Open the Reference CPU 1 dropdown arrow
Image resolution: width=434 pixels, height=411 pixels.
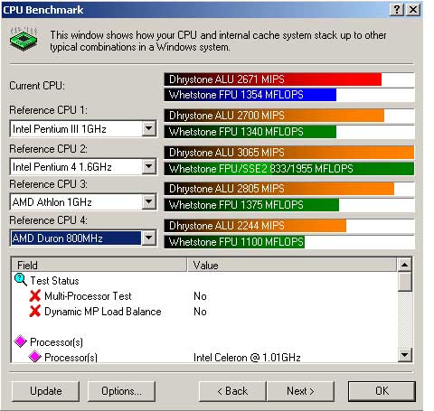tap(148, 128)
